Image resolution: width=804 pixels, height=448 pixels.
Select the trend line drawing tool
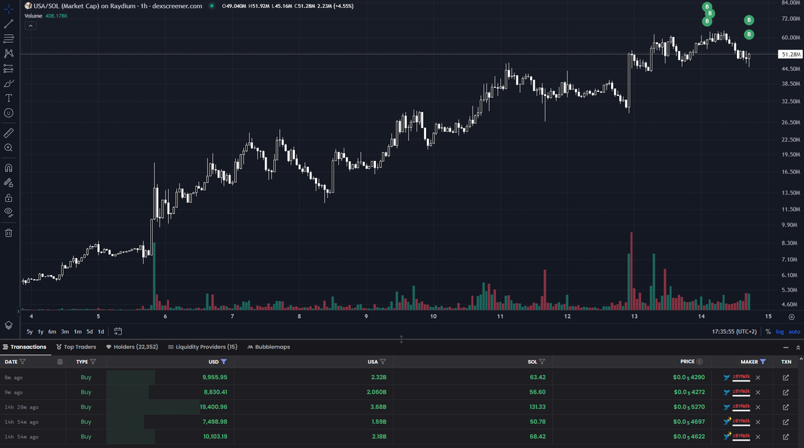pos(9,23)
